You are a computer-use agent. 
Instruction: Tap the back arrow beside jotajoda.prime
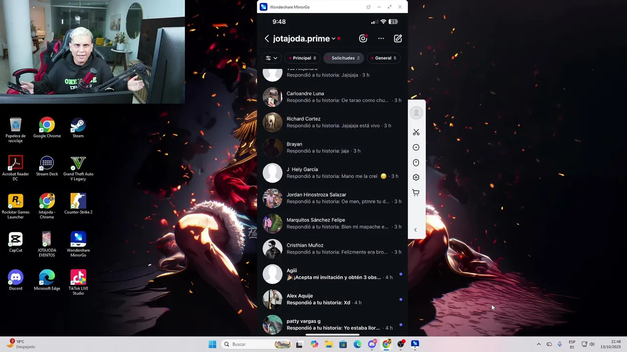[x=266, y=39]
